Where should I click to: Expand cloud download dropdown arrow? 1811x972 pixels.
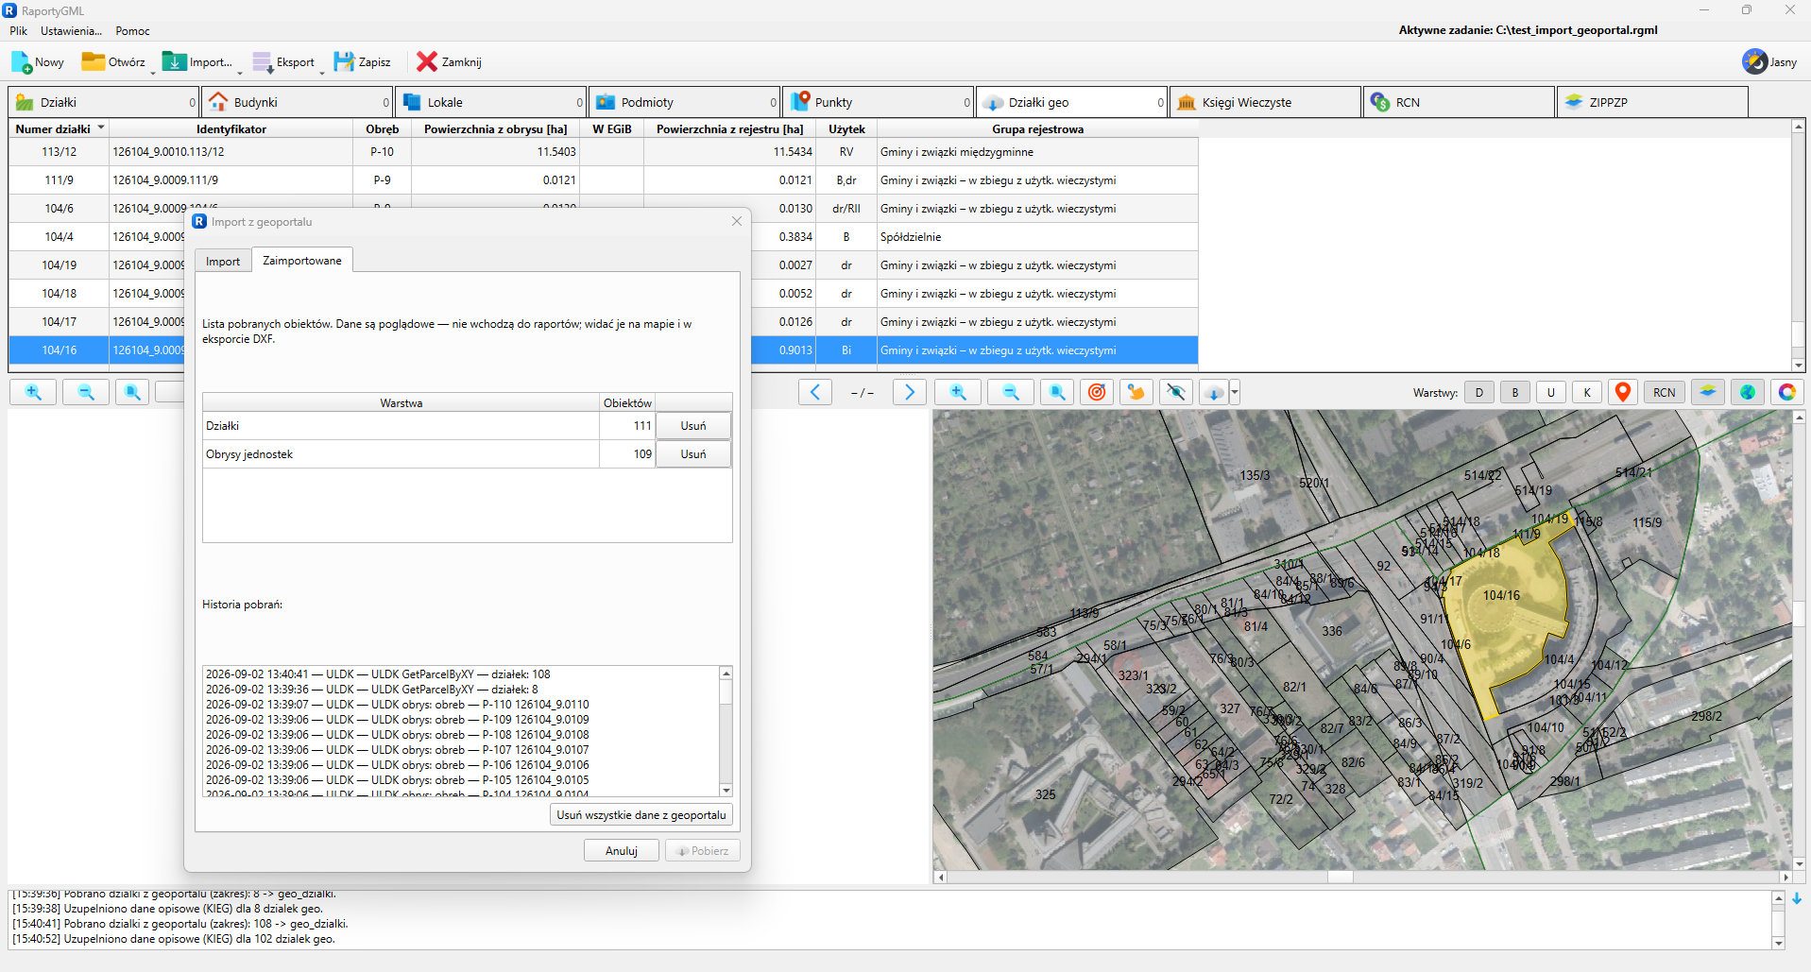1235,392
